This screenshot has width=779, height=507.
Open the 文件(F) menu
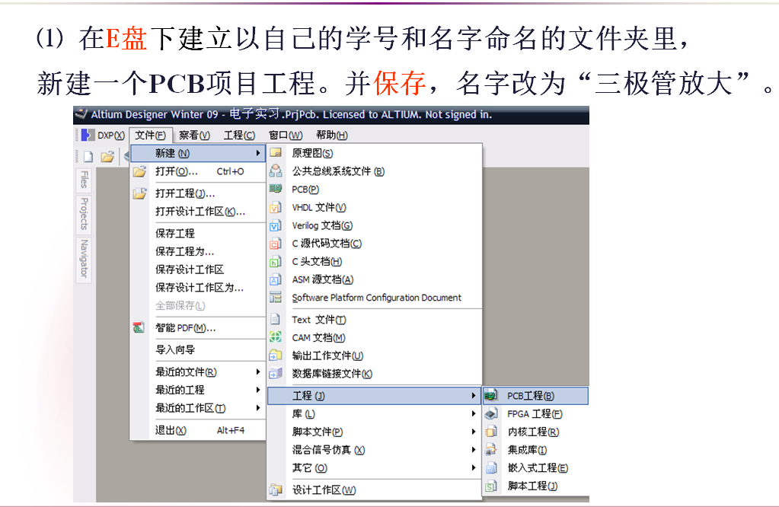coord(151,135)
